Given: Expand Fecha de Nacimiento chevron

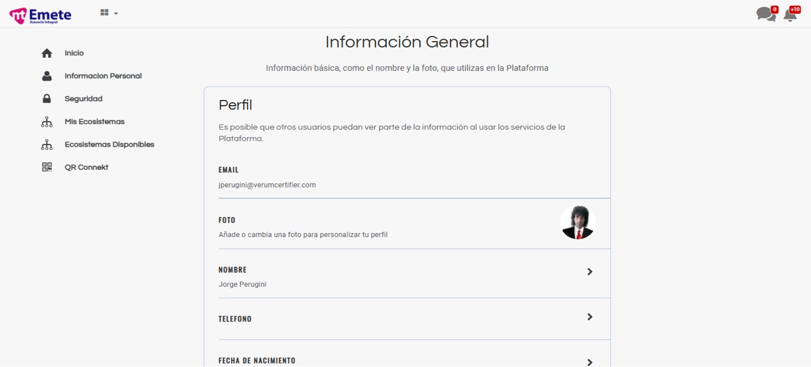Looking at the screenshot, I should 589,362.
